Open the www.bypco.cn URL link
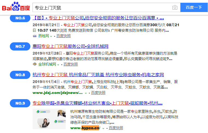The image size is (208, 133). pyautogui.click(x=85, y=128)
